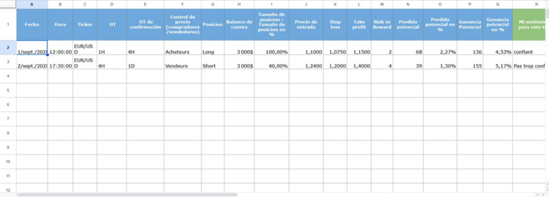Select the Fecha header cell
This screenshot has height=197, width=549.
[32, 25]
